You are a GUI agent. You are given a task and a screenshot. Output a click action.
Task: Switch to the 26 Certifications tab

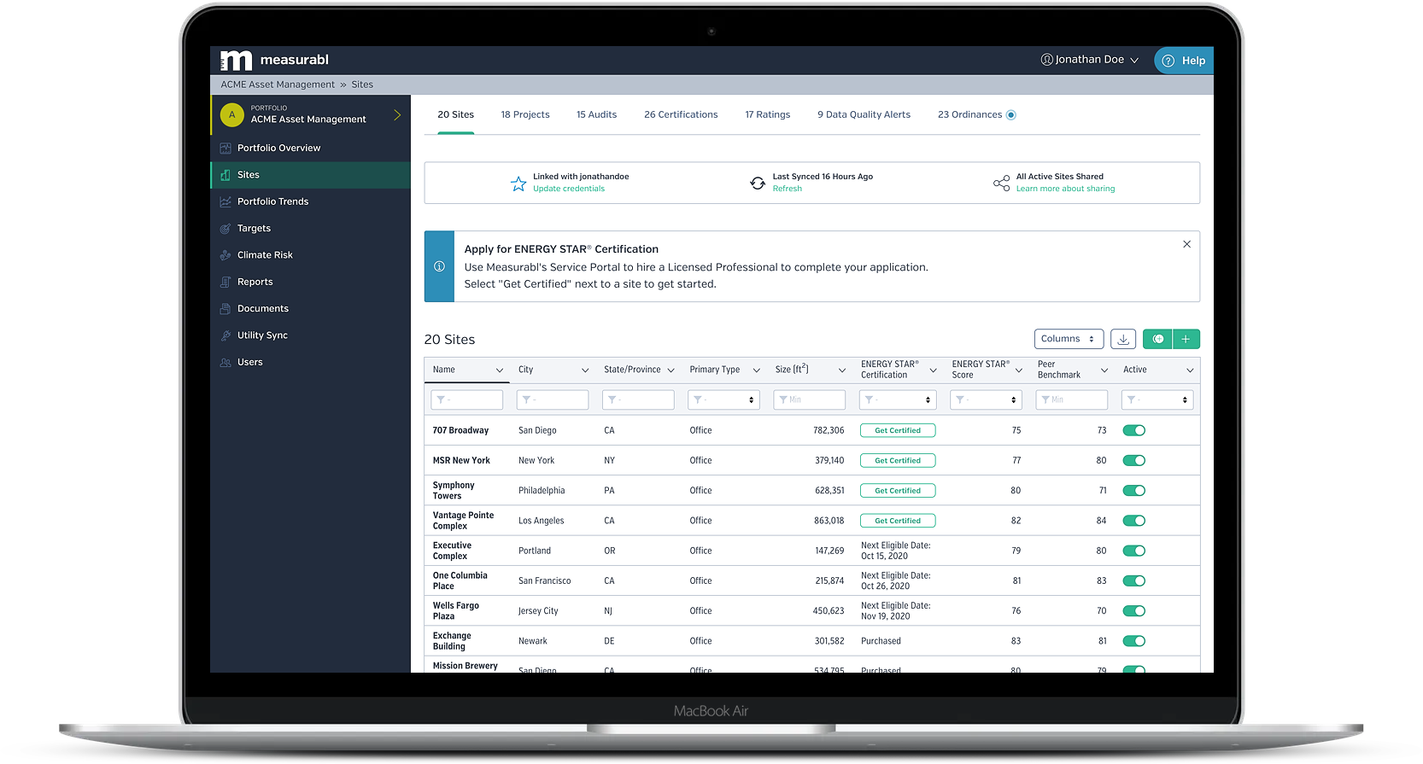coord(681,114)
